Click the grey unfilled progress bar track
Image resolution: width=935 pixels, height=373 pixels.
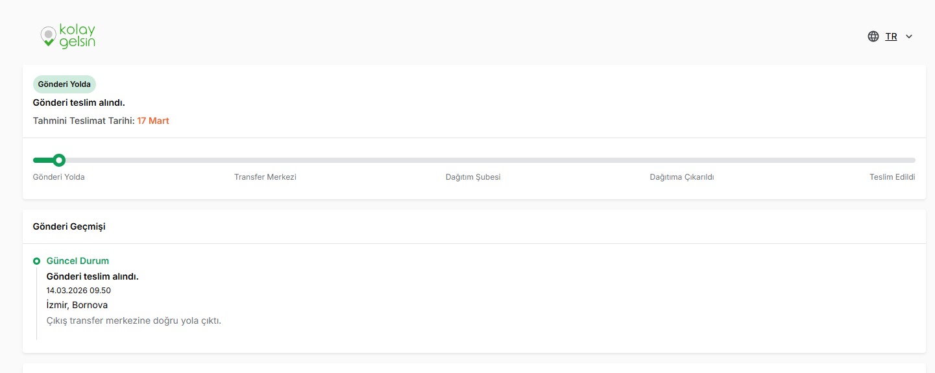[490, 160]
